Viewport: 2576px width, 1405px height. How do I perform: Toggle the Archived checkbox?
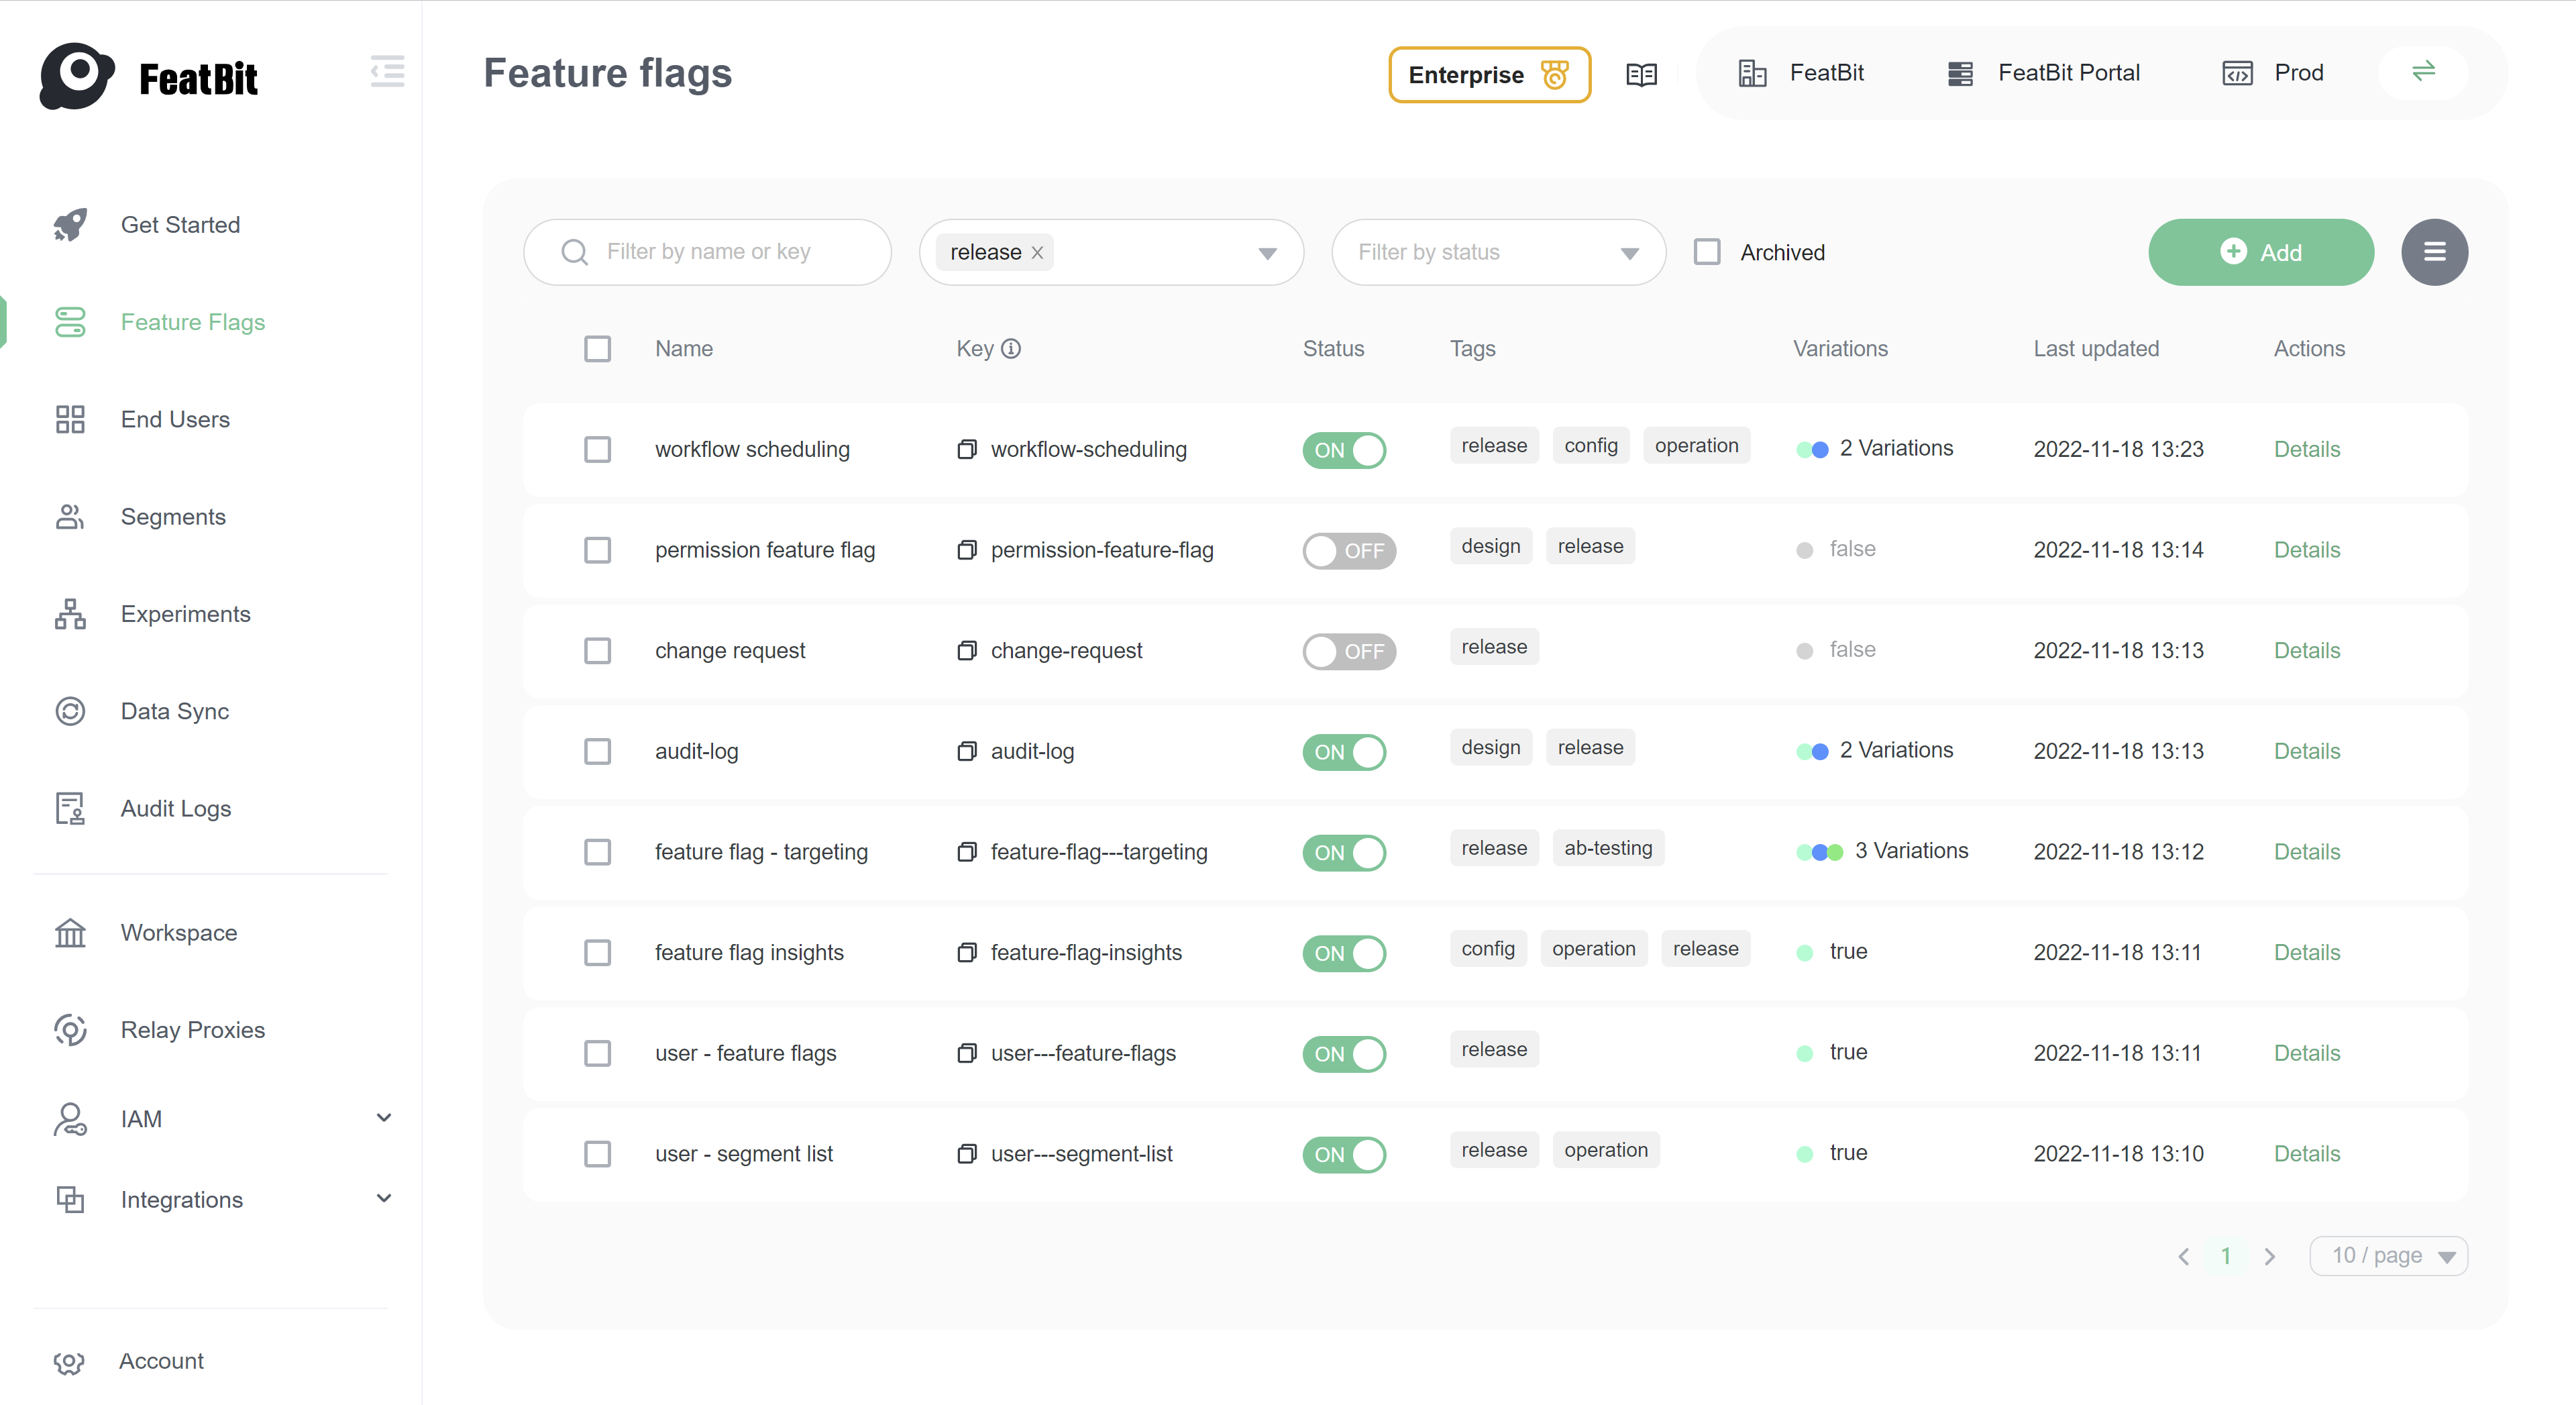(1707, 252)
